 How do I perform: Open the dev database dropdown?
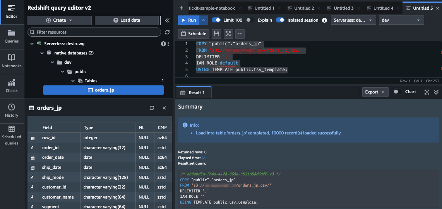click(401, 20)
